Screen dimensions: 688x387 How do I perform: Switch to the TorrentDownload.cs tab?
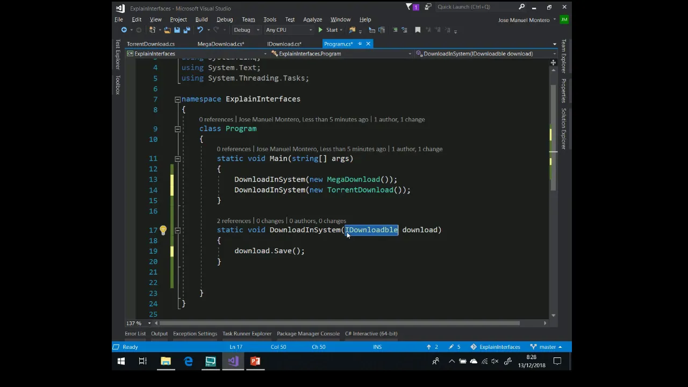click(150, 44)
